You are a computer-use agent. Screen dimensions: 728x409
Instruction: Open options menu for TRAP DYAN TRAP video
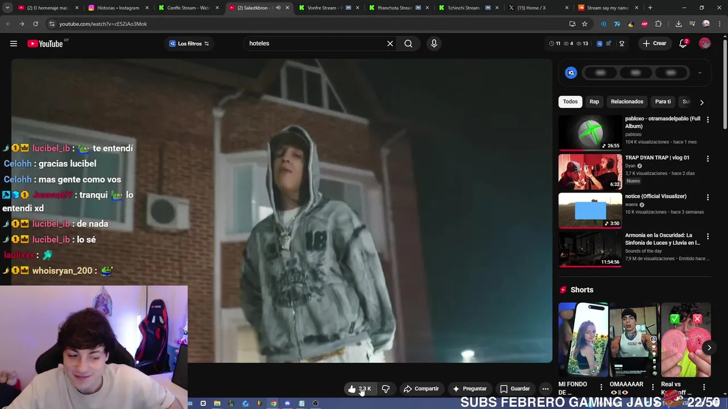[x=708, y=158]
